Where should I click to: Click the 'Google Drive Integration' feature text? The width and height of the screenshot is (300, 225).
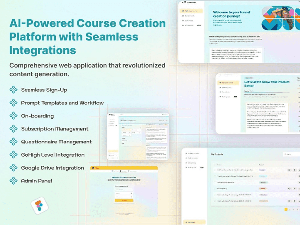pos(52,168)
